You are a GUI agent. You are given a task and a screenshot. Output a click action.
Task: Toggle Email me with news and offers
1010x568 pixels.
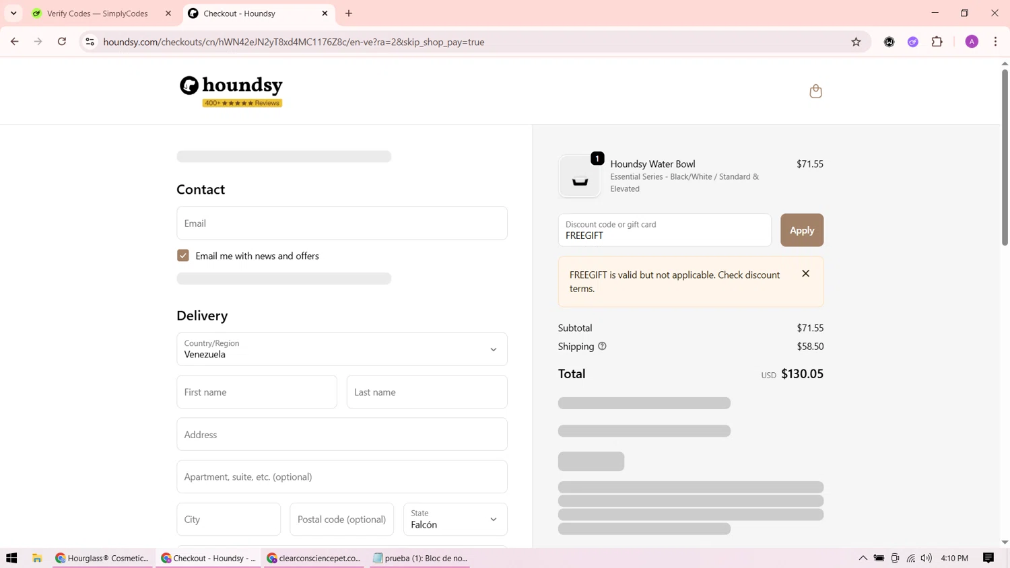183,256
